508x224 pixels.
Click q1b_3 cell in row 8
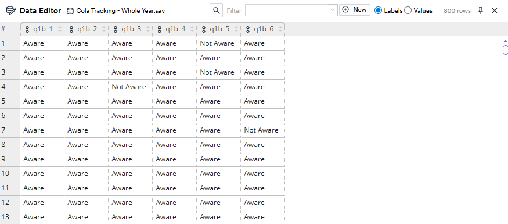(x=130, y=145)
